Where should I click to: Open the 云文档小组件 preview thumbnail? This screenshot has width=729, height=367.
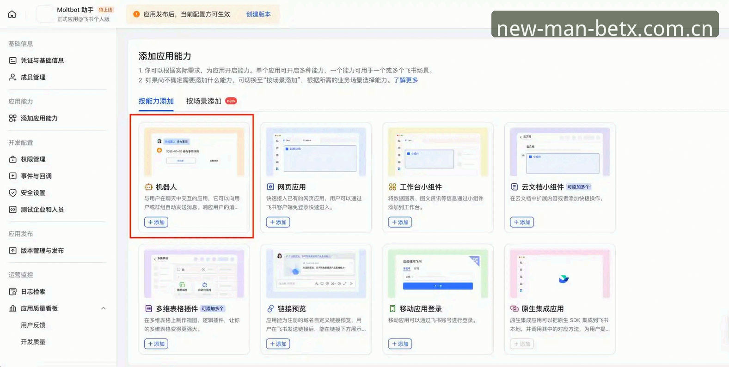(x=560, y=152)
